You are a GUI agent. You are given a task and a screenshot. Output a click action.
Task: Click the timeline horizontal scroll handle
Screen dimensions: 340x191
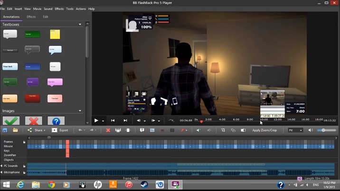coord(49,138)
